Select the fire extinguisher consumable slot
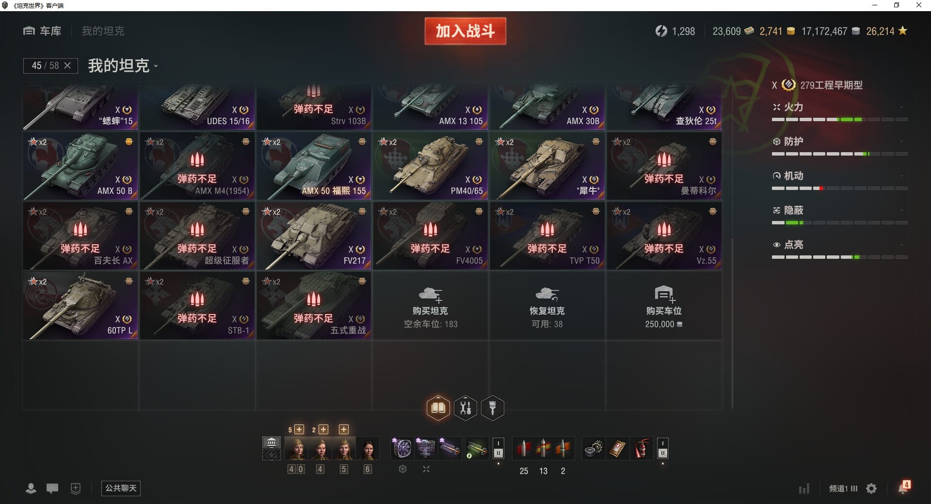Viewport: 931px width, 504px height. 642,449
